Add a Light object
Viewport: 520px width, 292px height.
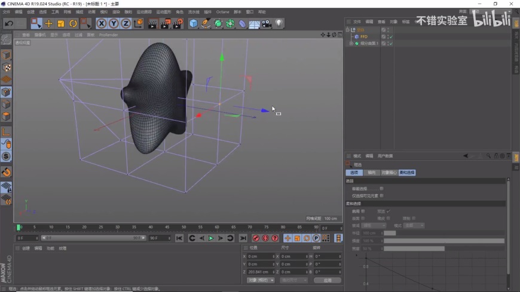279,23
